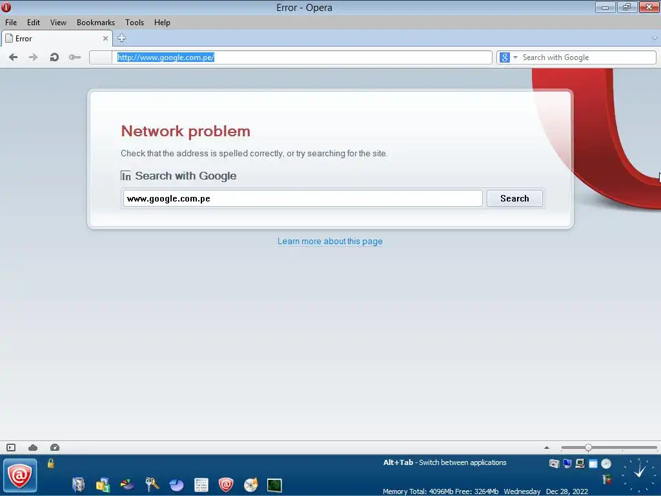
Task: Click the blue monitor tray icon
Action: coord(567,464)
